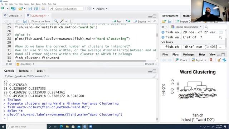Click the Go to file/function field
Screen dimensions: 229x129
[66, 9]
